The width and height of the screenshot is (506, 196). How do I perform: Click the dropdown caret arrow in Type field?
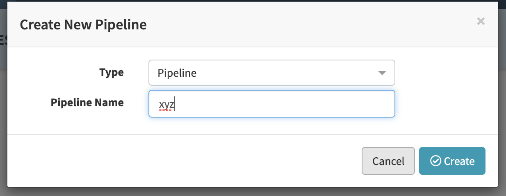click(x=382, y=73)
